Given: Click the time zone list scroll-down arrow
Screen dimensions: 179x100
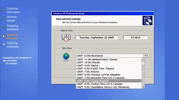Looking at the screenshot, I should pyautogui.click(x=143, y=87).
